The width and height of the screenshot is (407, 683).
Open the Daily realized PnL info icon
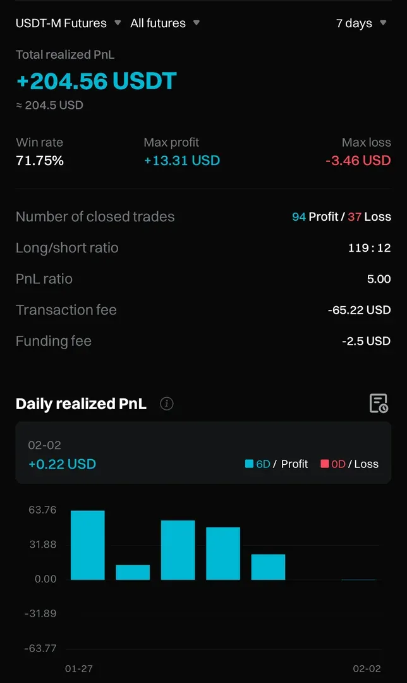pos(167,403)
